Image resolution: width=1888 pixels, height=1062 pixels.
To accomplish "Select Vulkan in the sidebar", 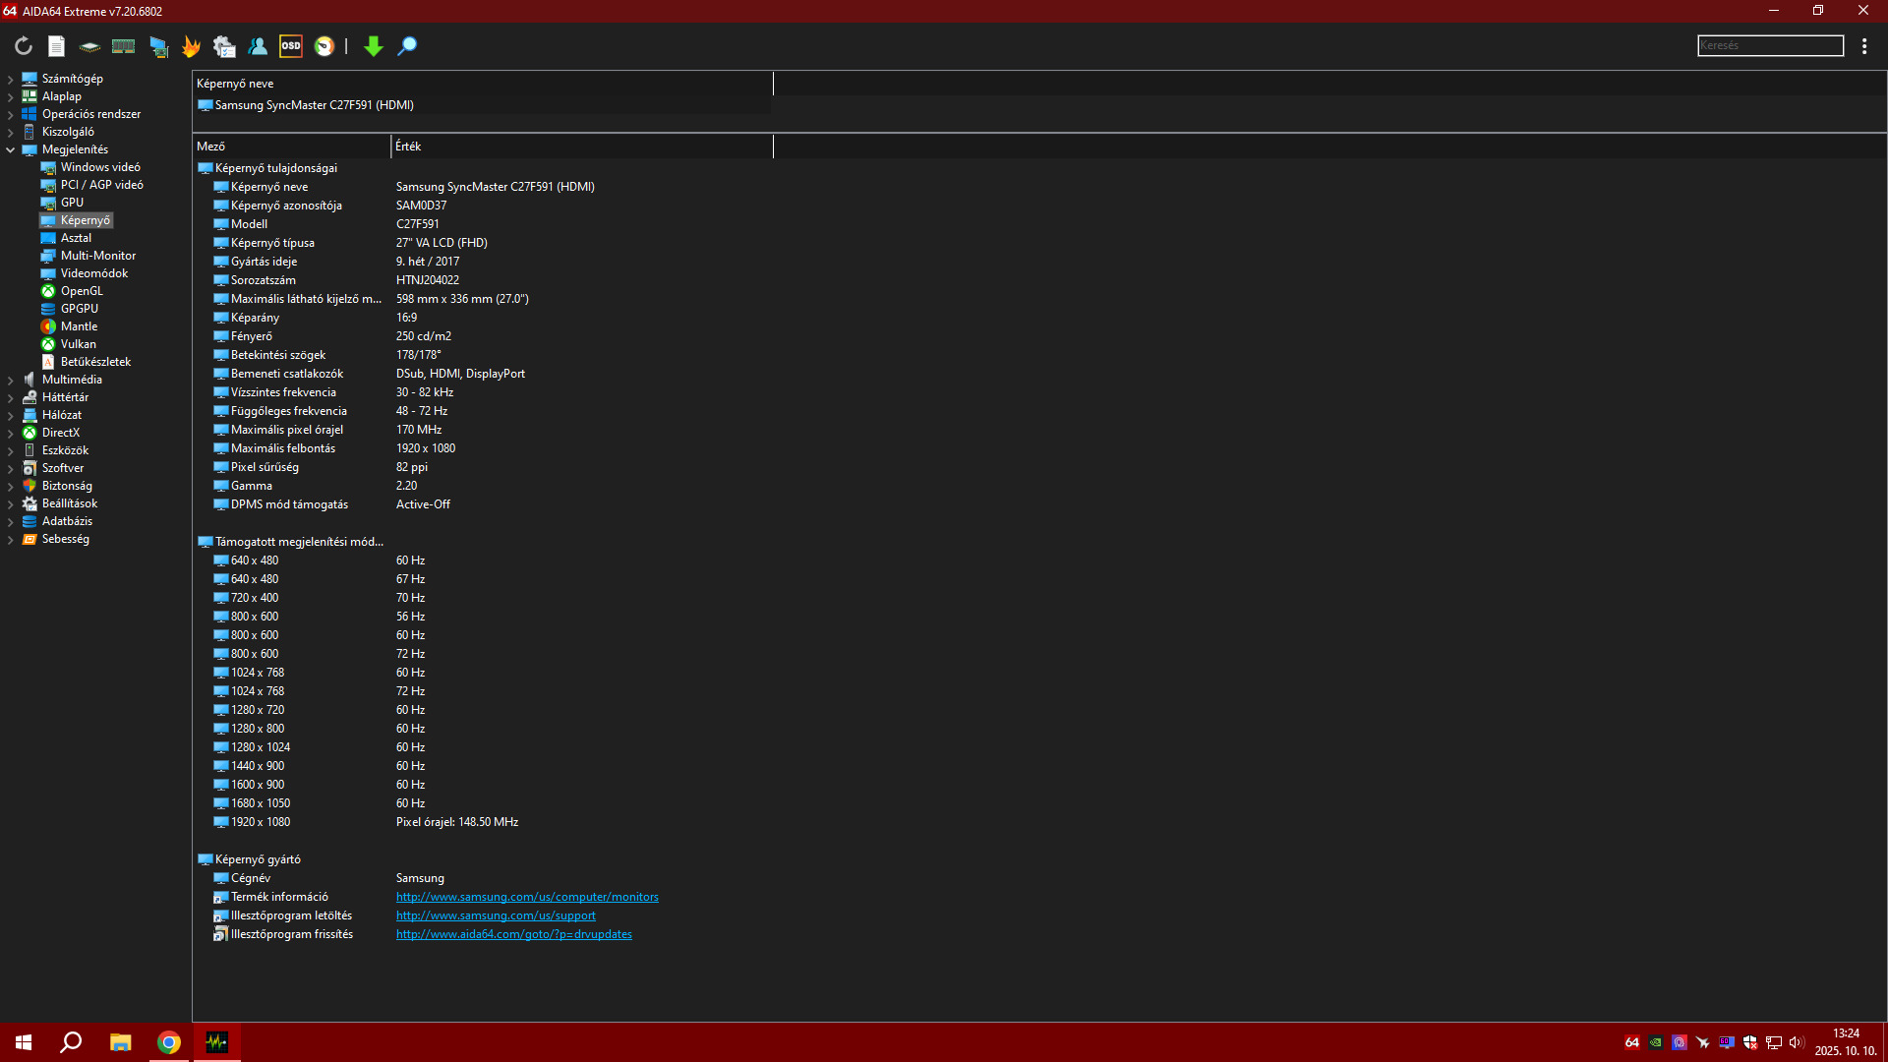I will [x=78, y=344].
